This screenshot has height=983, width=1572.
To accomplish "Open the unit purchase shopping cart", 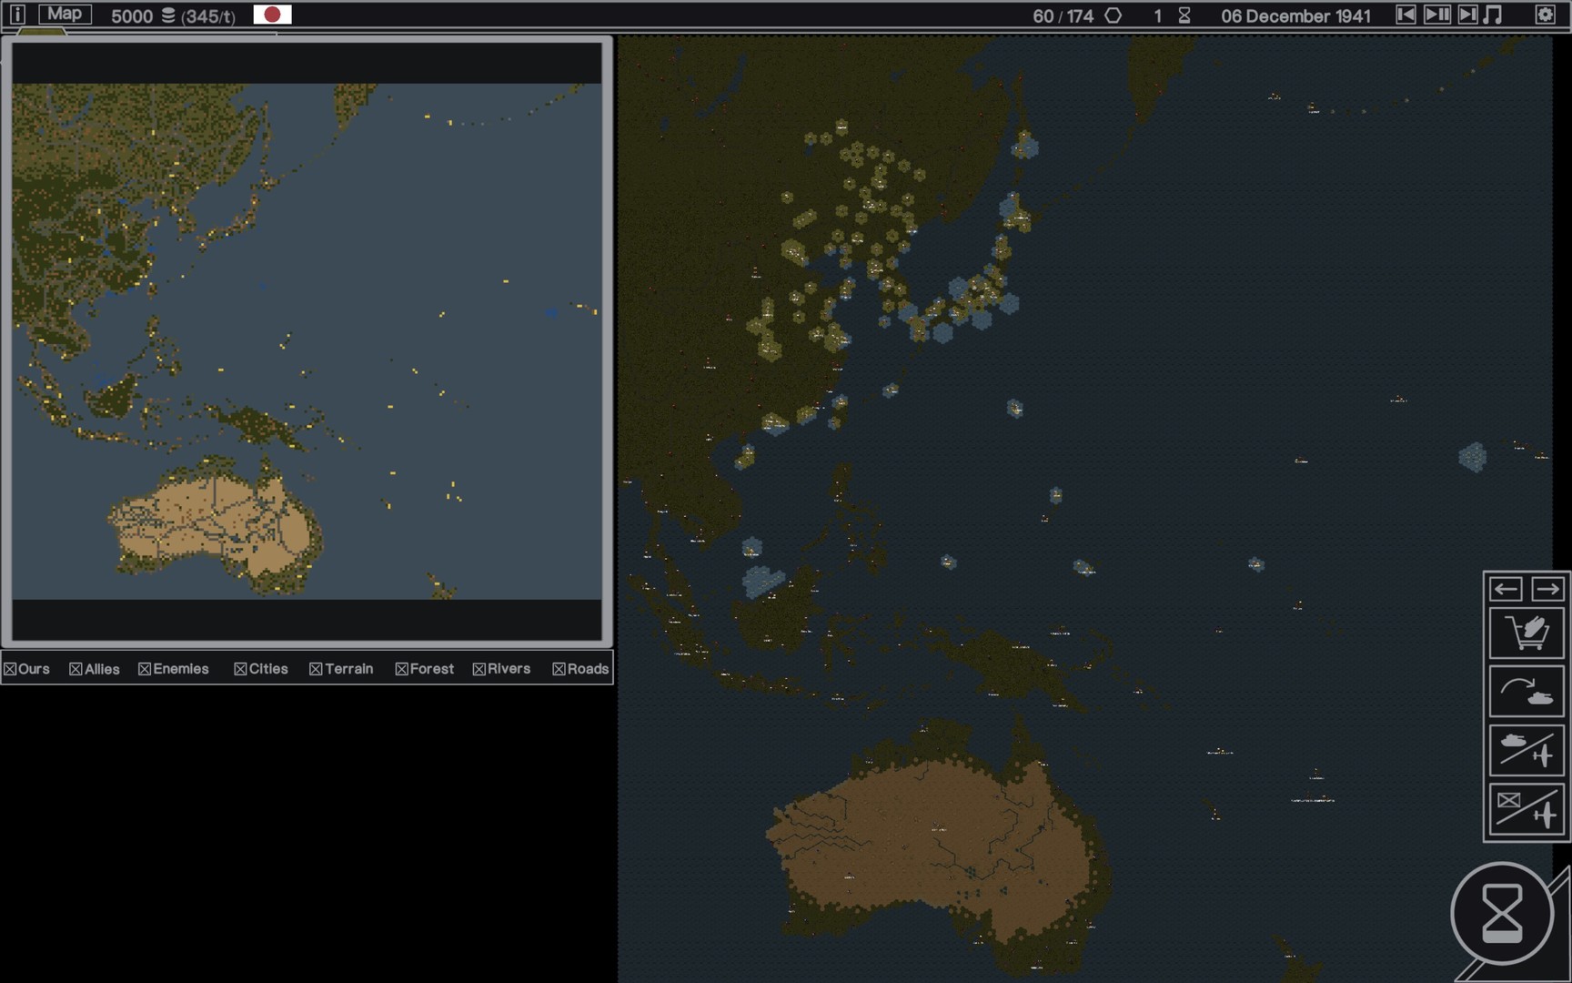I will (x=1526, y=633).
